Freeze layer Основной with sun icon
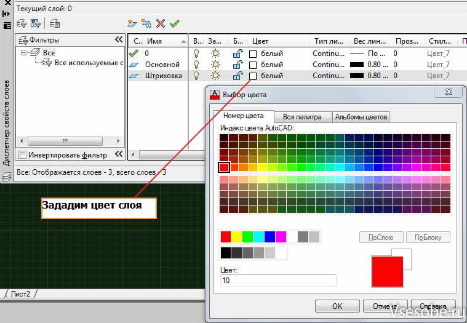Screen dimensions: 467x323 coord(215,65)
